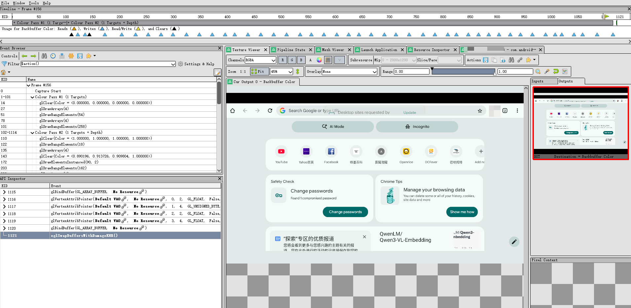Enable the A alpha channel display
Screen dimensions: 631x308
(310, 60)
